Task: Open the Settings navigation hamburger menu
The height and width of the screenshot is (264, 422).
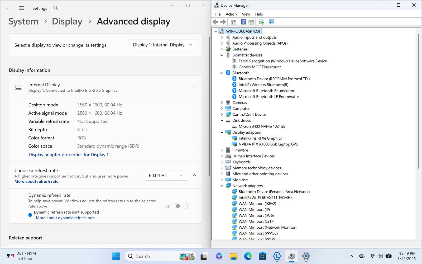Action: coord(21,8)
